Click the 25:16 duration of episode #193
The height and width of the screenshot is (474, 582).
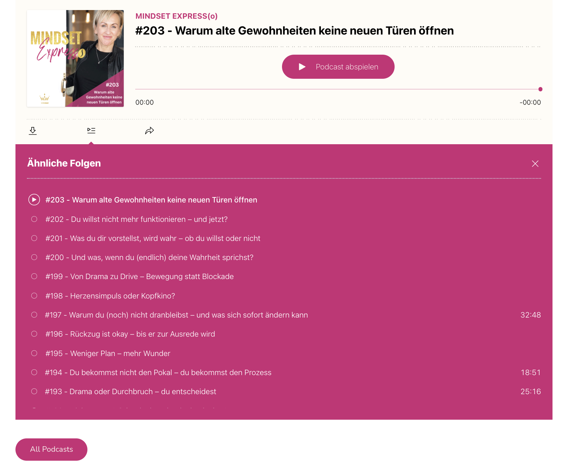coord(531,392)
